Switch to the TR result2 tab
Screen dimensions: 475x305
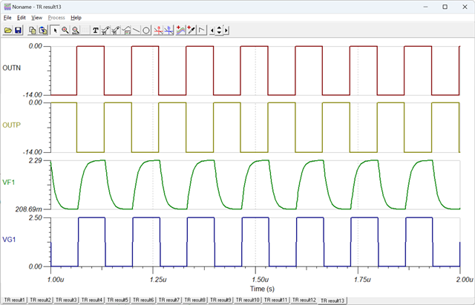click(x=40, y=300)
